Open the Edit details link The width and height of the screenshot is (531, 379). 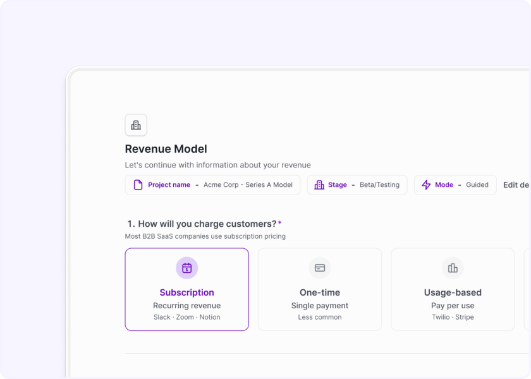pyautogui.click(x=516, y=185)
